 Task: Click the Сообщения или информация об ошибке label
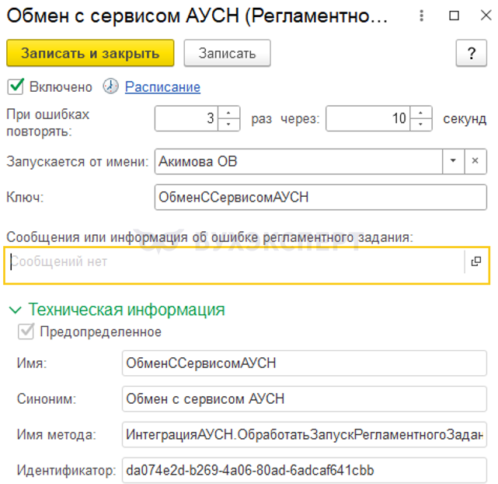(210, 237)
